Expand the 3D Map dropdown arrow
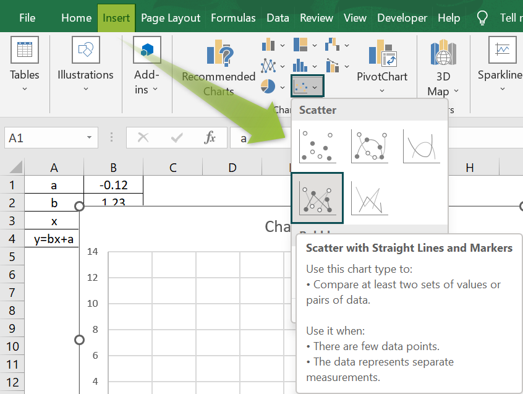 click(456, 91)
